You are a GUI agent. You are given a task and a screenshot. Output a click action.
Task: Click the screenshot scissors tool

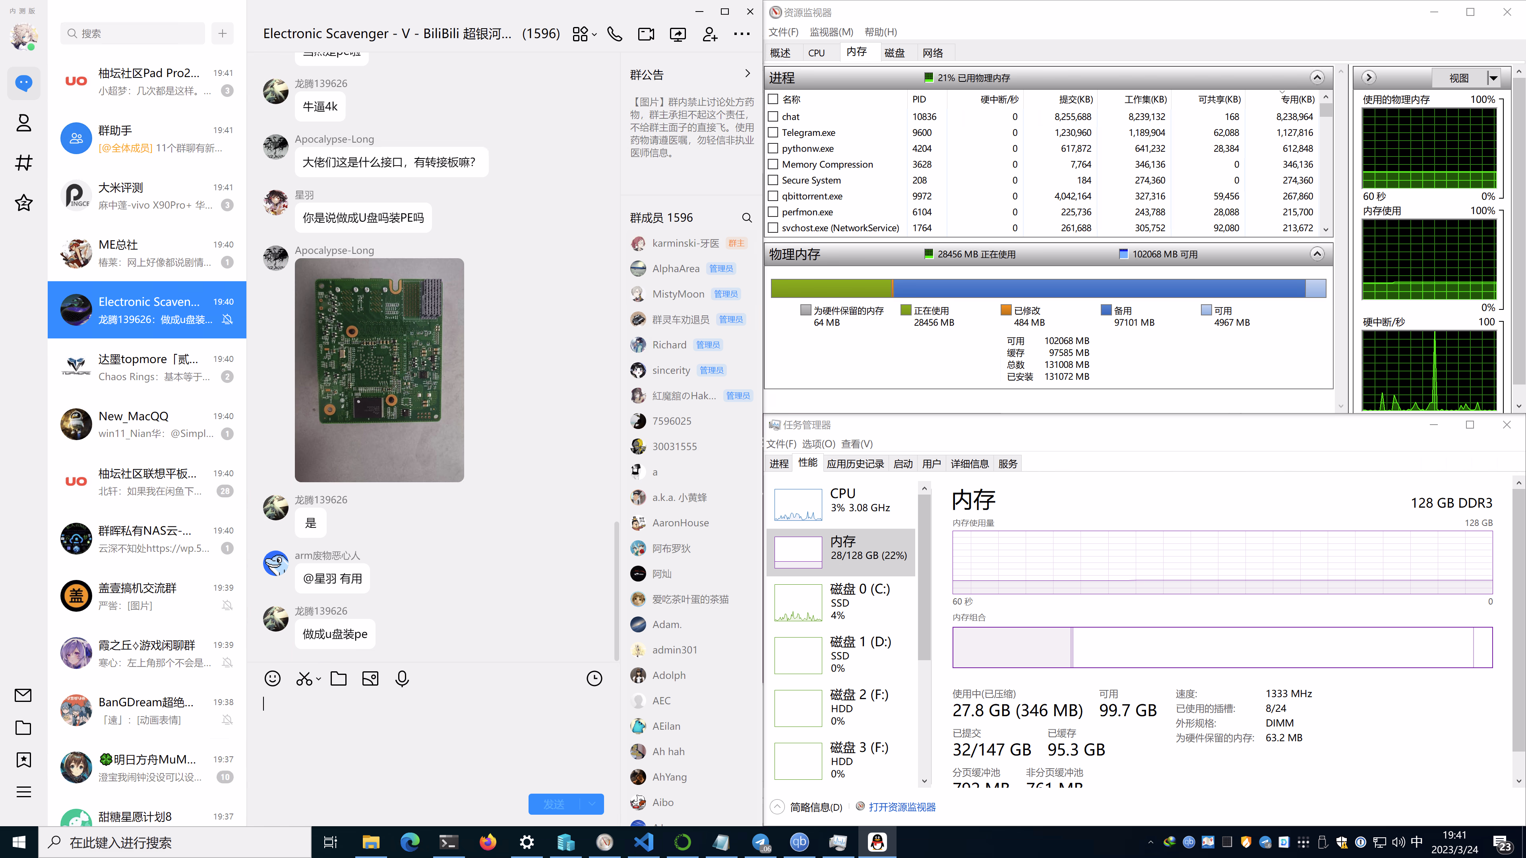pos(304,678)
